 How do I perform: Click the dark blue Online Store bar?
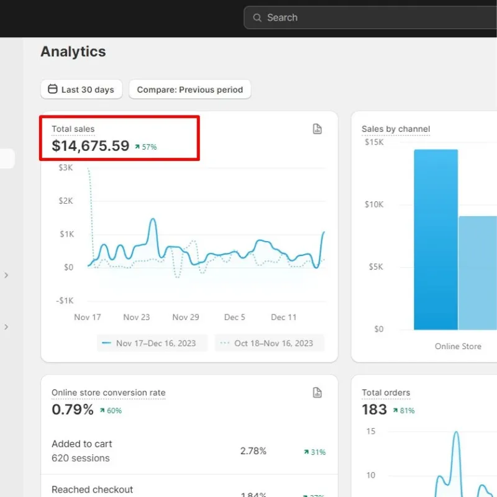[x=436, y=240]
